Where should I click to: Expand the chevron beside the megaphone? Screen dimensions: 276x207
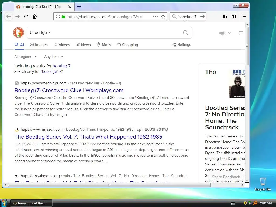point(229,33)
